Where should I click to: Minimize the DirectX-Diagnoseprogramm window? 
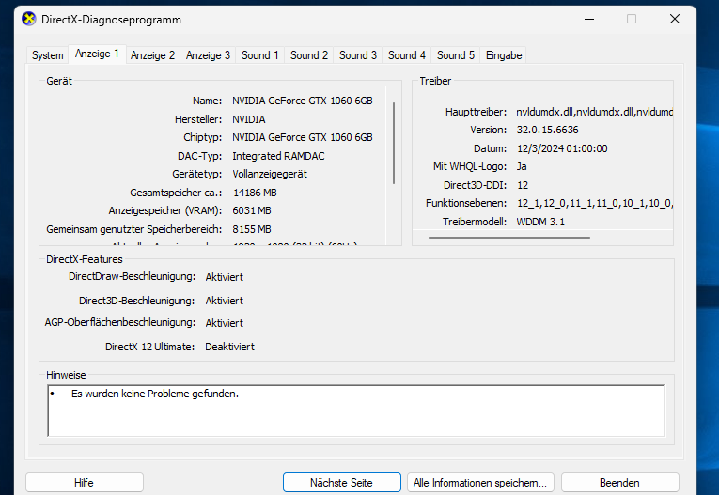point(589,19)
